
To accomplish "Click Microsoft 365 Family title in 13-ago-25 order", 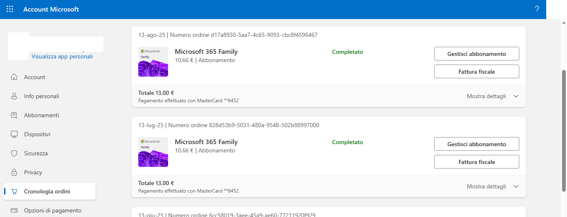I will tap(206, 52).
